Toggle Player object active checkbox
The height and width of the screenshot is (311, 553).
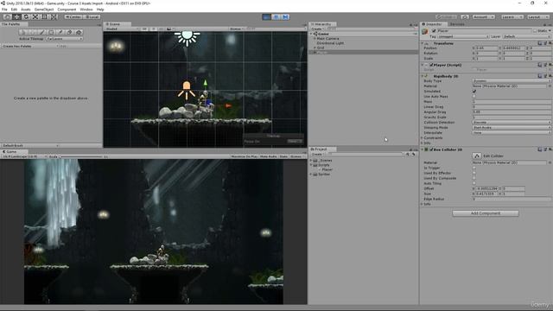(x=434, y=31)
